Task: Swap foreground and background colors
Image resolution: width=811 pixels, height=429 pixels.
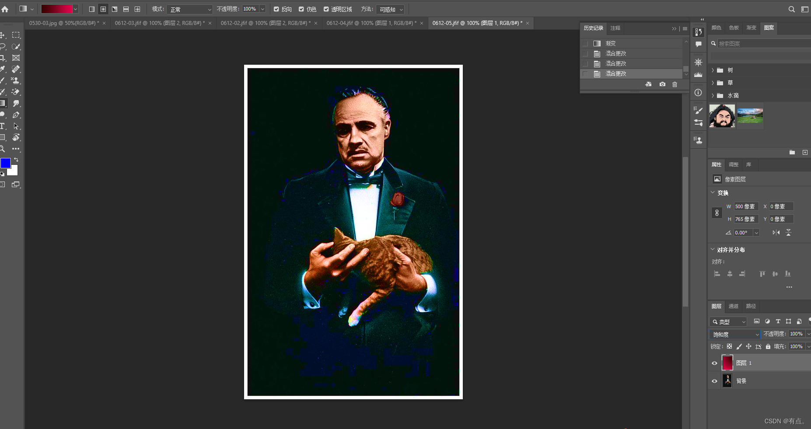Action: [x=16, y=160]
